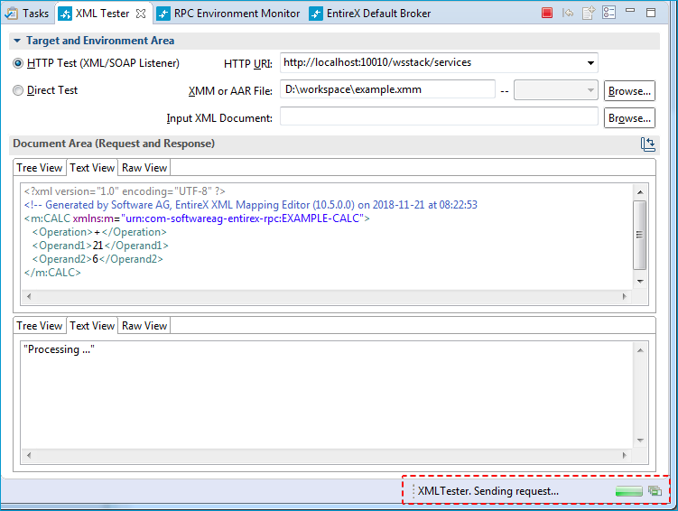
Task: Click the closing /m:CALC tag
Action: pos(52,273)
